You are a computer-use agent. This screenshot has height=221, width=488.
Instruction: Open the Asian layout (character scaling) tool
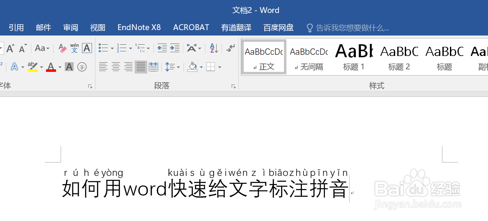(192, 48)
